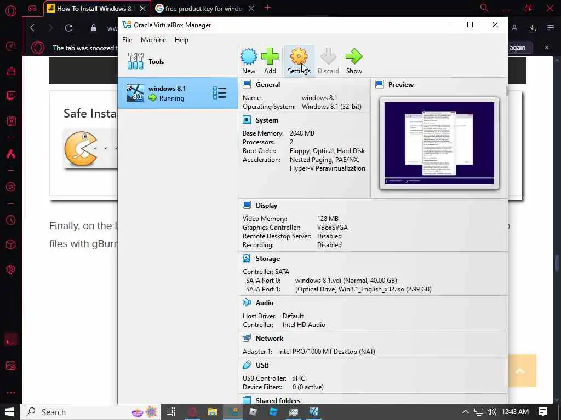Click the windows 8.1.vdi storage entry
561x420 pixels.
[x=346, y=281]
